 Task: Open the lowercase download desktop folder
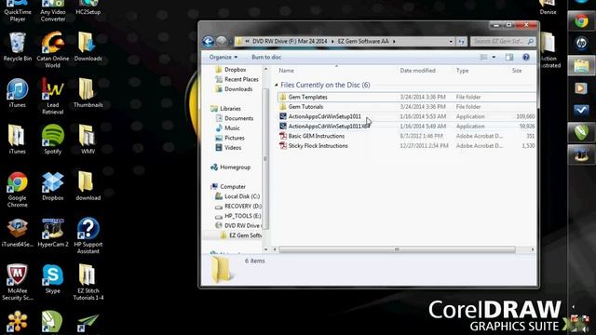[x=88, y=186]
